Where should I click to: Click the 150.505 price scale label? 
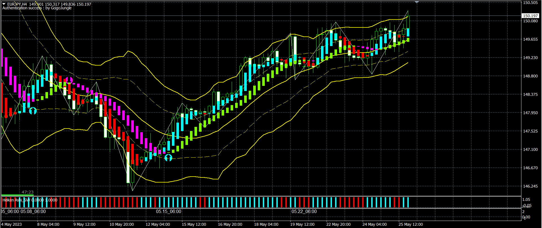tap(530, 3)
